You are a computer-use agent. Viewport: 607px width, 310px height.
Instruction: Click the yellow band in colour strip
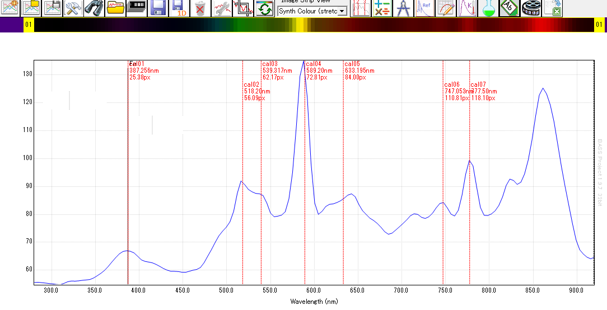300,25
